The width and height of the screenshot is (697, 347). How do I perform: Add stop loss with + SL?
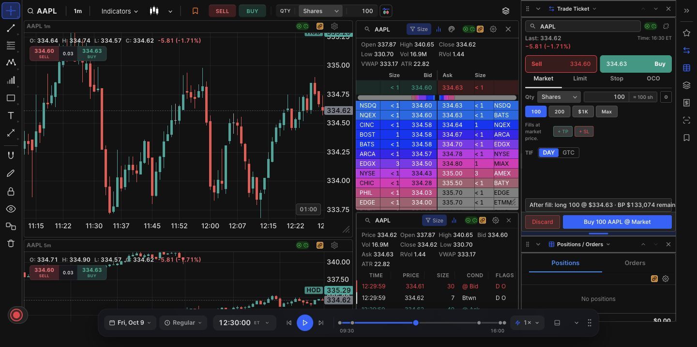coord(584,131)
